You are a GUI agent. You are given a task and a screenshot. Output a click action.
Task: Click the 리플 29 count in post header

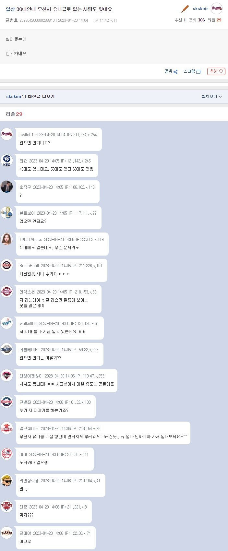coord(214,20)
